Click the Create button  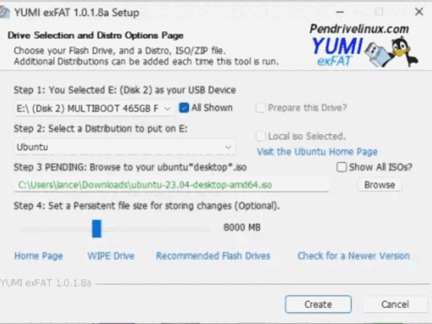318,305
